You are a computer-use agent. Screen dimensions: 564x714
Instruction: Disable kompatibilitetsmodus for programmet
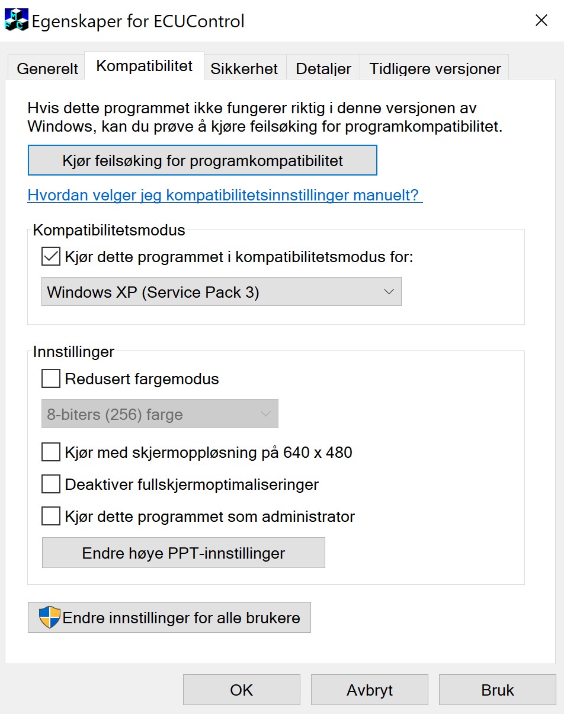(50, 256)
